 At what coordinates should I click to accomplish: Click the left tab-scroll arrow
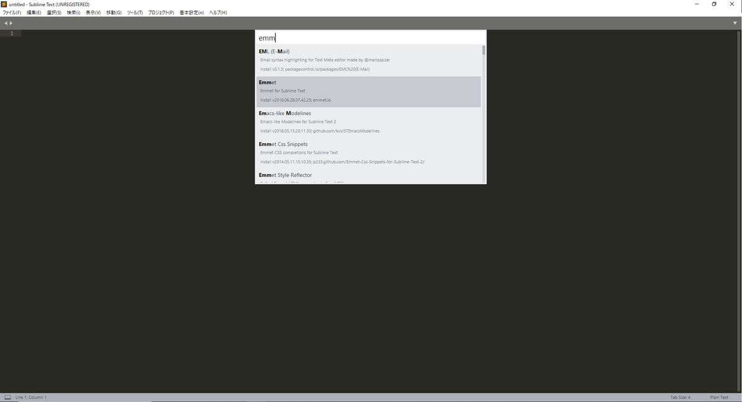coord(6,23)
